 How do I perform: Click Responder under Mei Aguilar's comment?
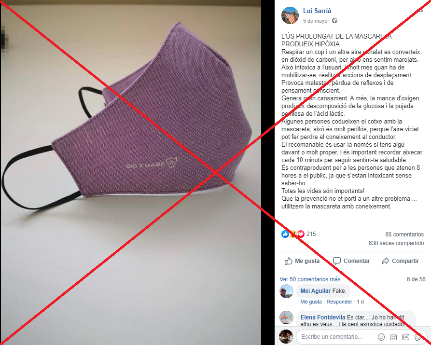click(x=339, y=302)
